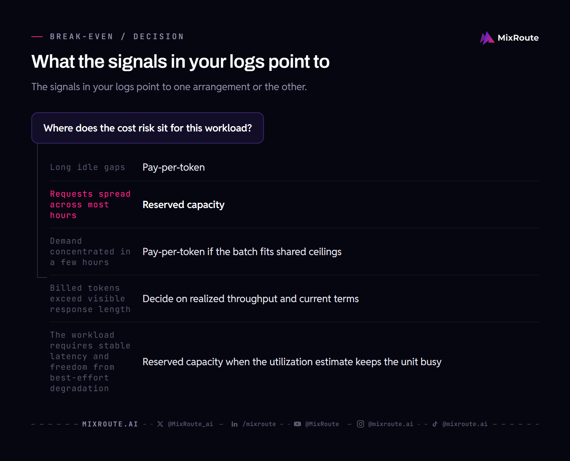The width and height of the screenshot is (570, 461).
Task: Click the subtitle about one arrangement or the other
Action: pyautogui.click(x=169, y=87)
